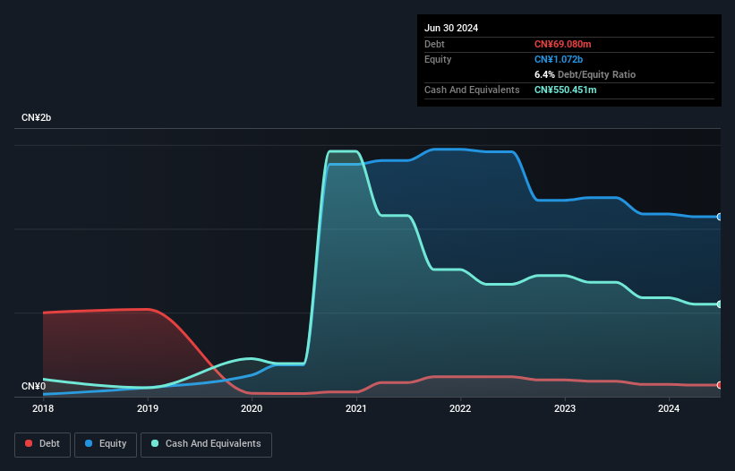
Task: Toggle the Debt series legend button
Action: (x=43, y=444)
